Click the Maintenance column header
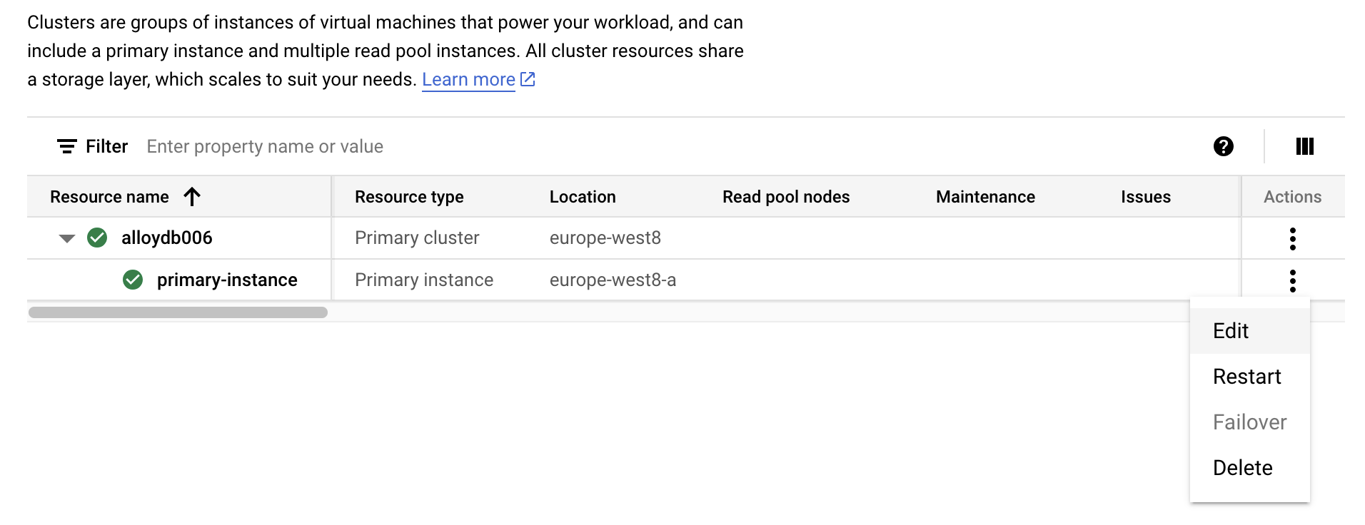 pyautogui.click(x=985, y=197)
